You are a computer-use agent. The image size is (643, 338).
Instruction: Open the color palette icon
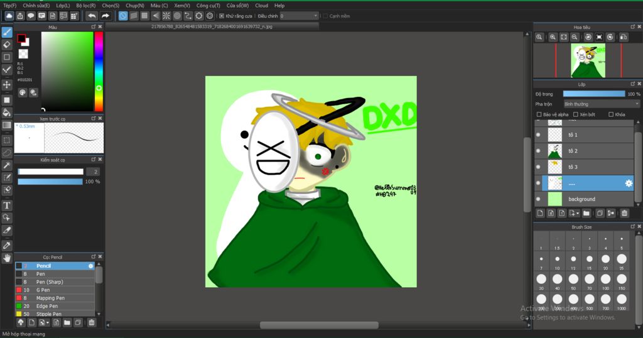click(x=23, y=93)
